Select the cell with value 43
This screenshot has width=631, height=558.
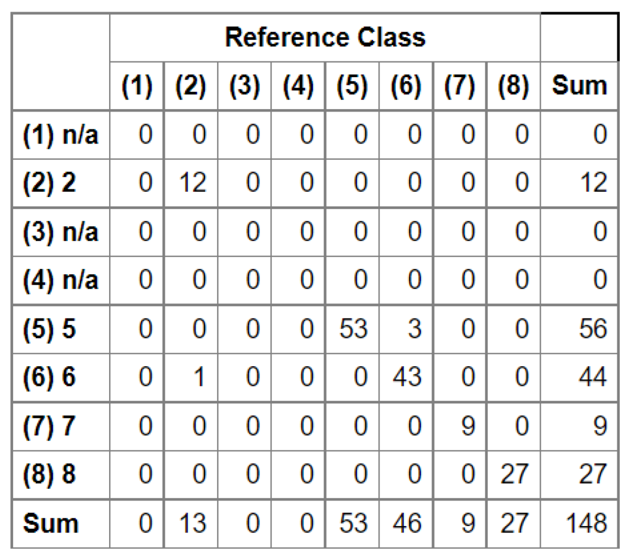click(407, 377)
